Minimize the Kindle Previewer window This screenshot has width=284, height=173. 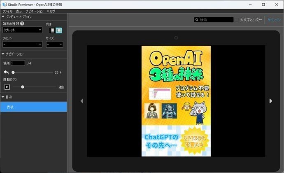coord(250,5)
